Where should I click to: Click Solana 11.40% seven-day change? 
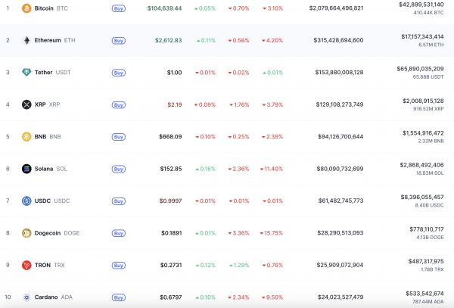click(272, 169)
